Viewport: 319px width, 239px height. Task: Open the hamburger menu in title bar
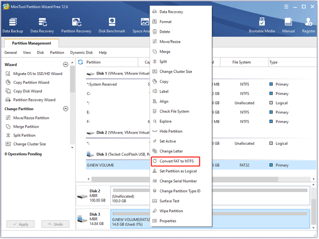[x=286, y=7]
